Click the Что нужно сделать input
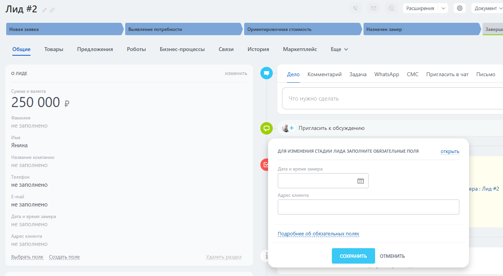The width and height of the screenshot is (503, 276). click(x=393, y=99)
